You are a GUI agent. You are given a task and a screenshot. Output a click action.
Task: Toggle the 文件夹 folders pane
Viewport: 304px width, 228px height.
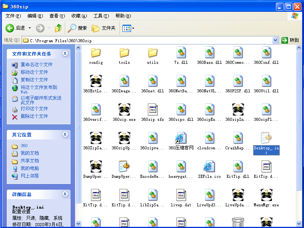103,28
